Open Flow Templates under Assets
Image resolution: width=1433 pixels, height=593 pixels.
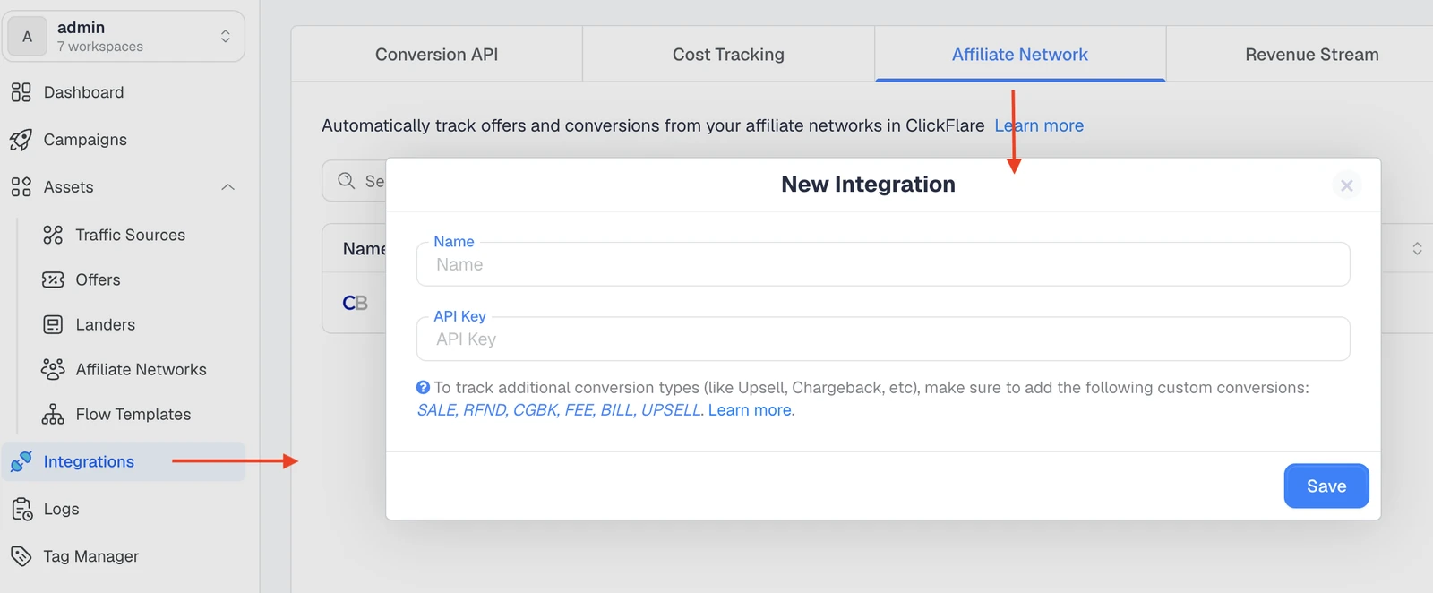click(134, 414)
